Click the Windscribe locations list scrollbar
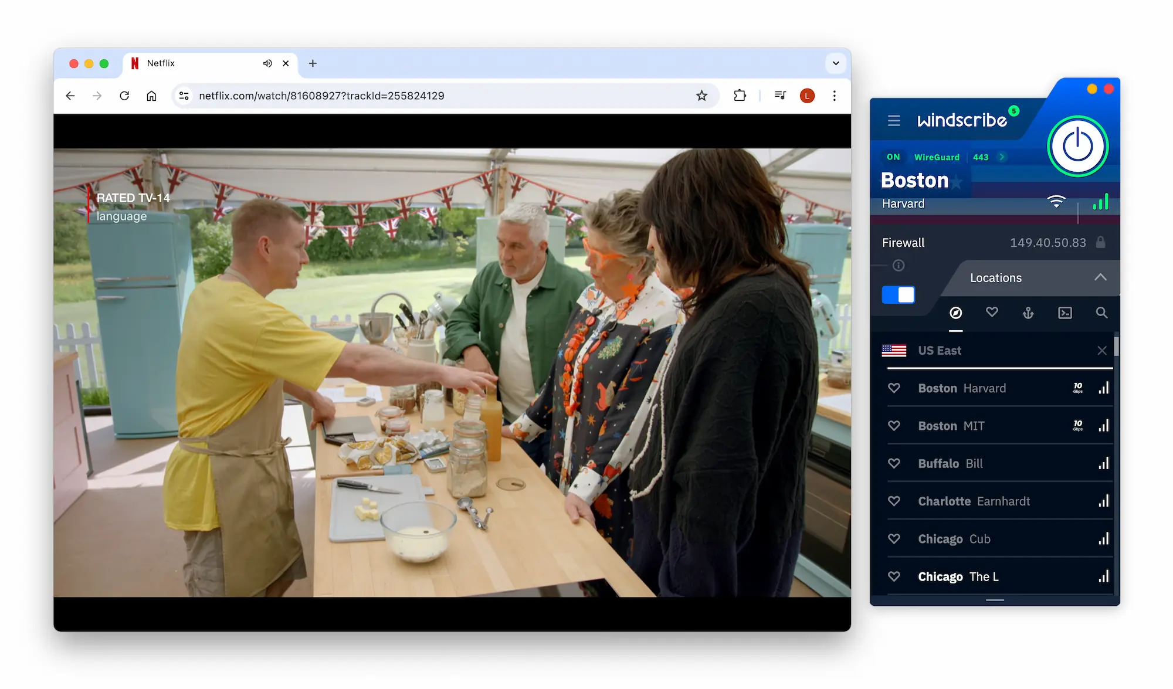Image resolution: width=1173 pixels, height=689 pixels. coord(1116,346)
